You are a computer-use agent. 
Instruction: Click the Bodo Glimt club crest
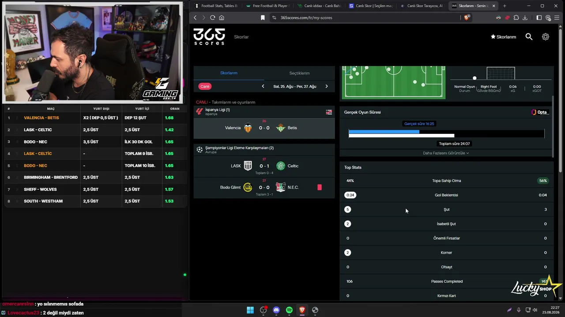tap(248, 187)
